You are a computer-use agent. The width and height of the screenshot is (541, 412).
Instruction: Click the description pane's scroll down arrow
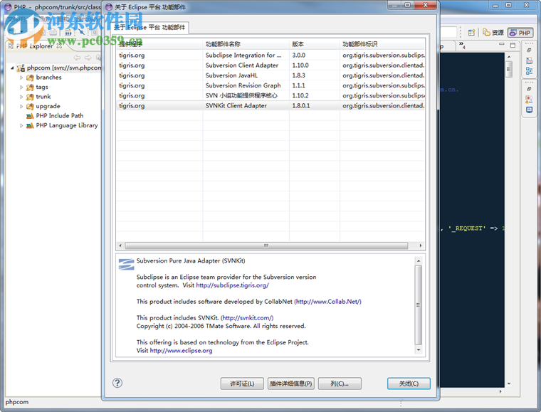(x=418, y=349)
